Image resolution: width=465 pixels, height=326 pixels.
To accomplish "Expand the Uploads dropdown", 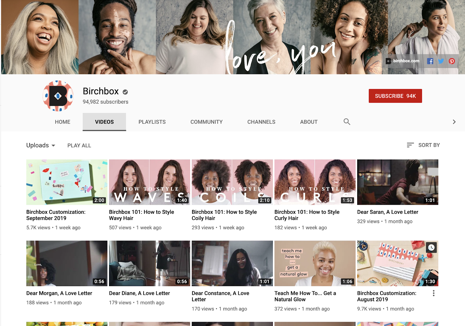I will pos(41,145).
